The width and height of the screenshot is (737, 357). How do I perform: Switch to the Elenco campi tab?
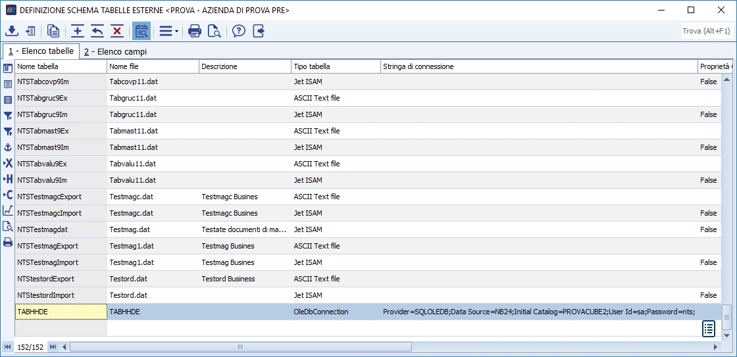115,51
